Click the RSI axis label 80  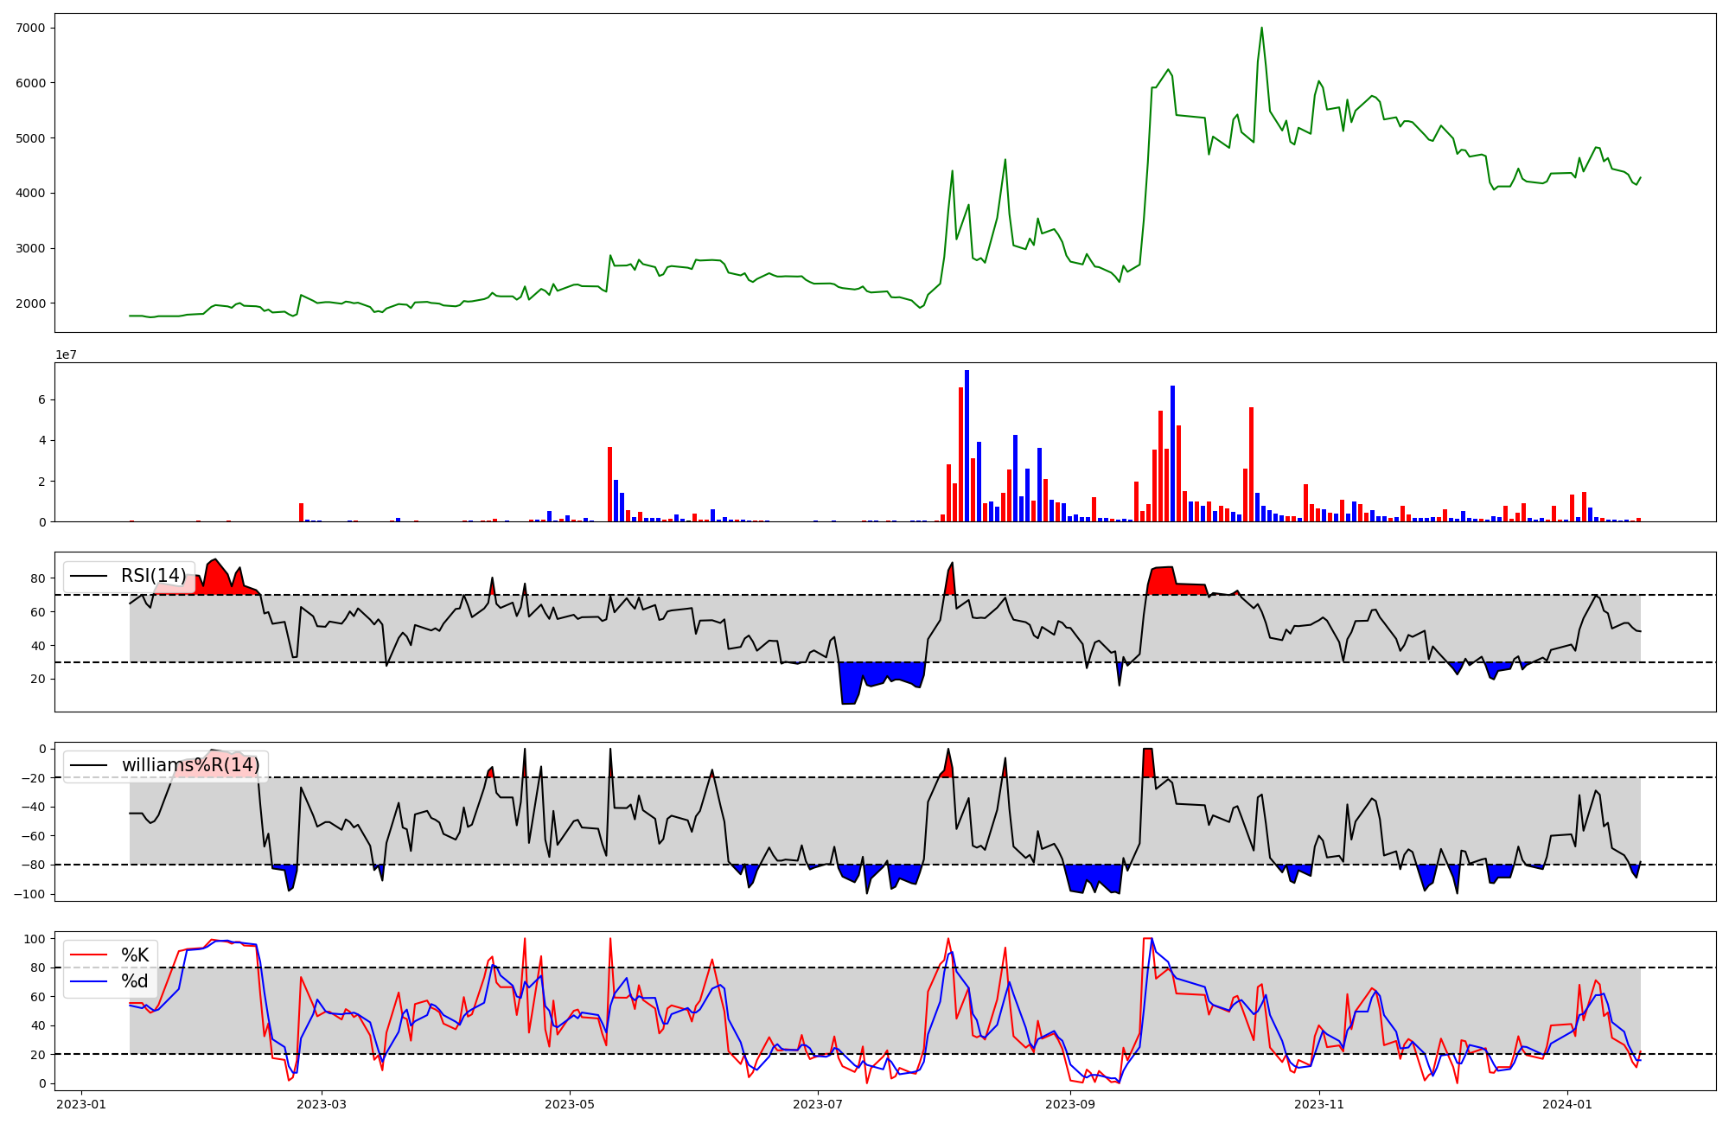tap(39, 578)
